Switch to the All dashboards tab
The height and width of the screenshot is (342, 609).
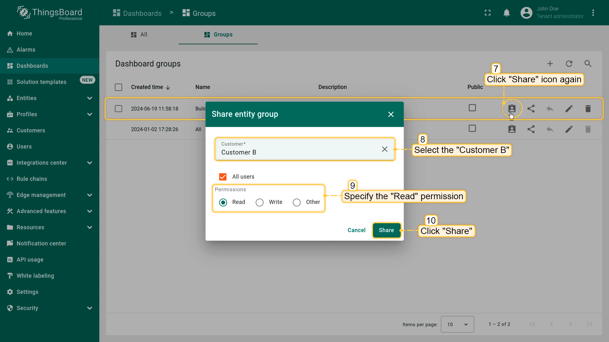tap(139, 35)
